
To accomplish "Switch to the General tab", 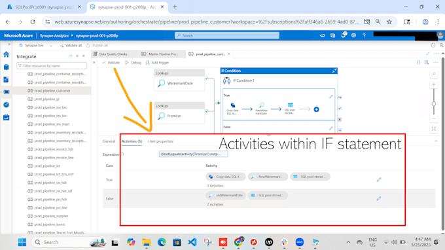I will (109, 141).
